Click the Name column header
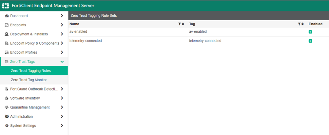This screenshot has width=329, height=135. pos(74,24)
